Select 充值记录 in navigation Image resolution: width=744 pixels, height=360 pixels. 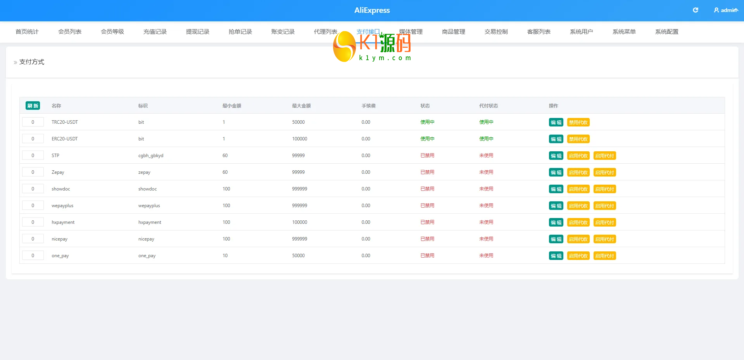coord(155,32)
